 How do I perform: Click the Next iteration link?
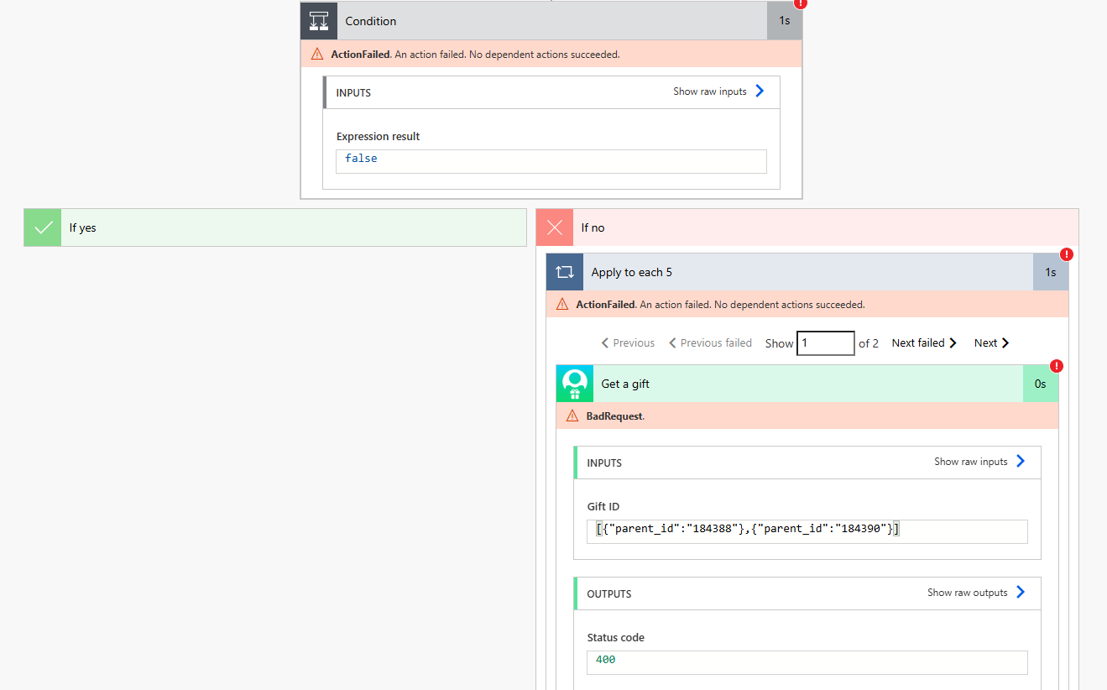coord(990,342)
